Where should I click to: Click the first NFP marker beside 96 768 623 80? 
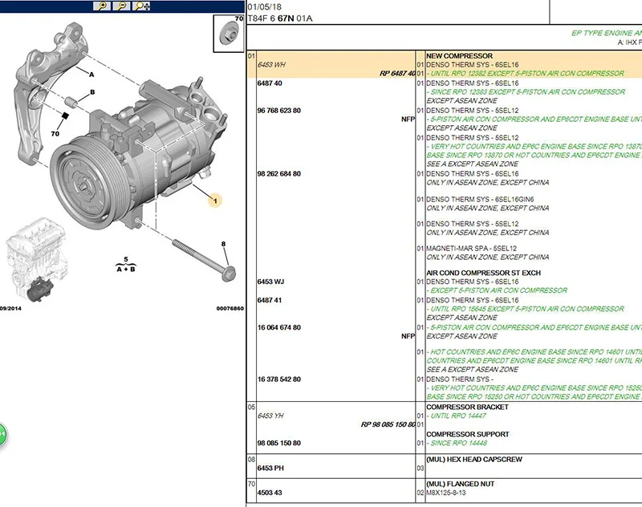(x=408, y=119)
